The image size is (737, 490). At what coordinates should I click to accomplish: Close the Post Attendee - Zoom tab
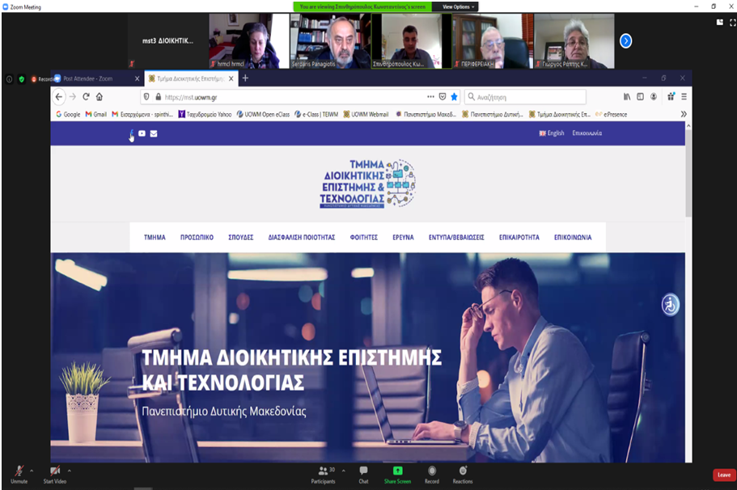[x=138, y=78]
